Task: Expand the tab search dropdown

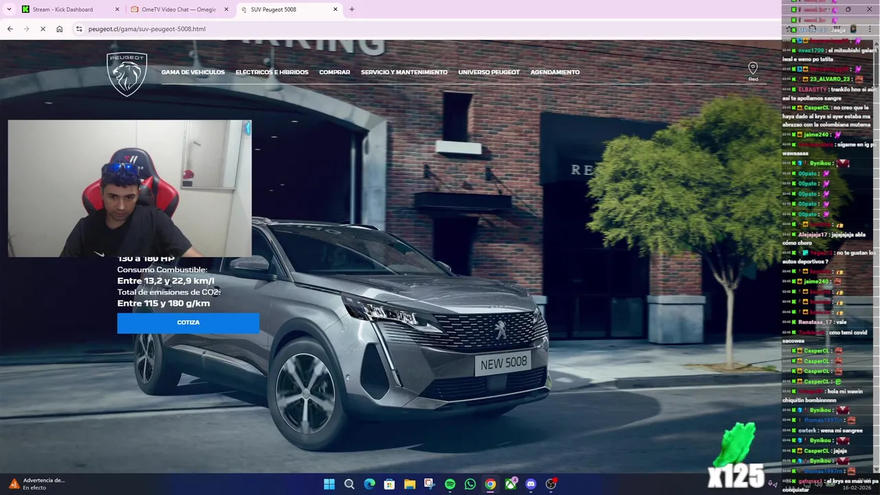Action: pos(9,10)
